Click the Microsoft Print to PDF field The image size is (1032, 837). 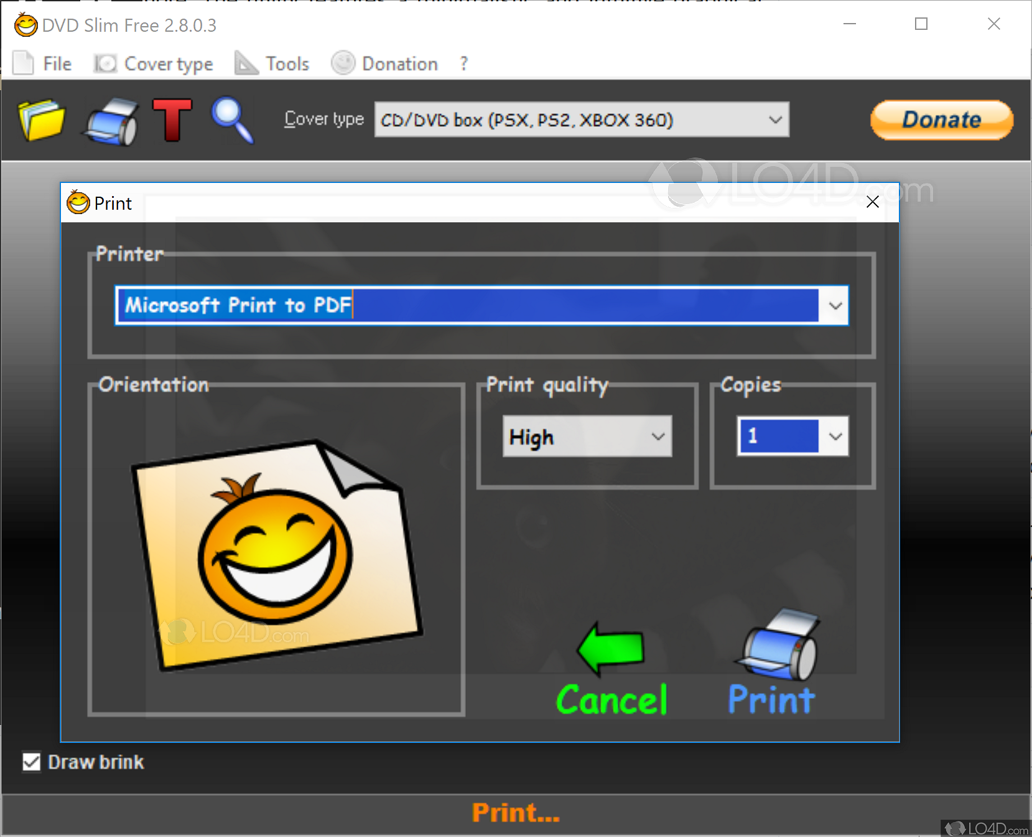point(468,306)
